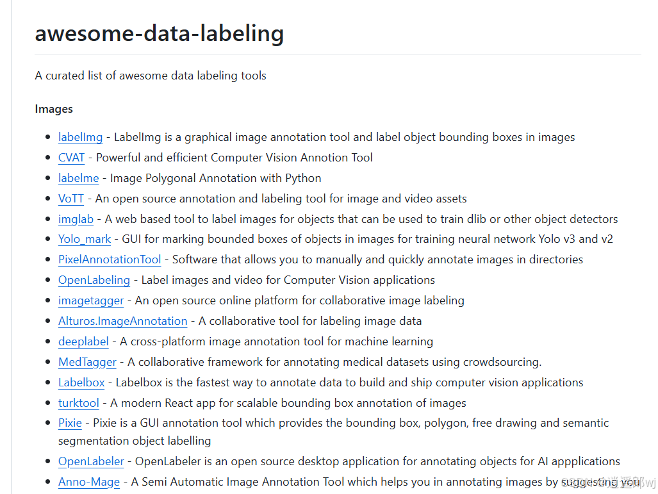Click text 'A cross-platform image annotation tool for machine learning'

(277, 342)
